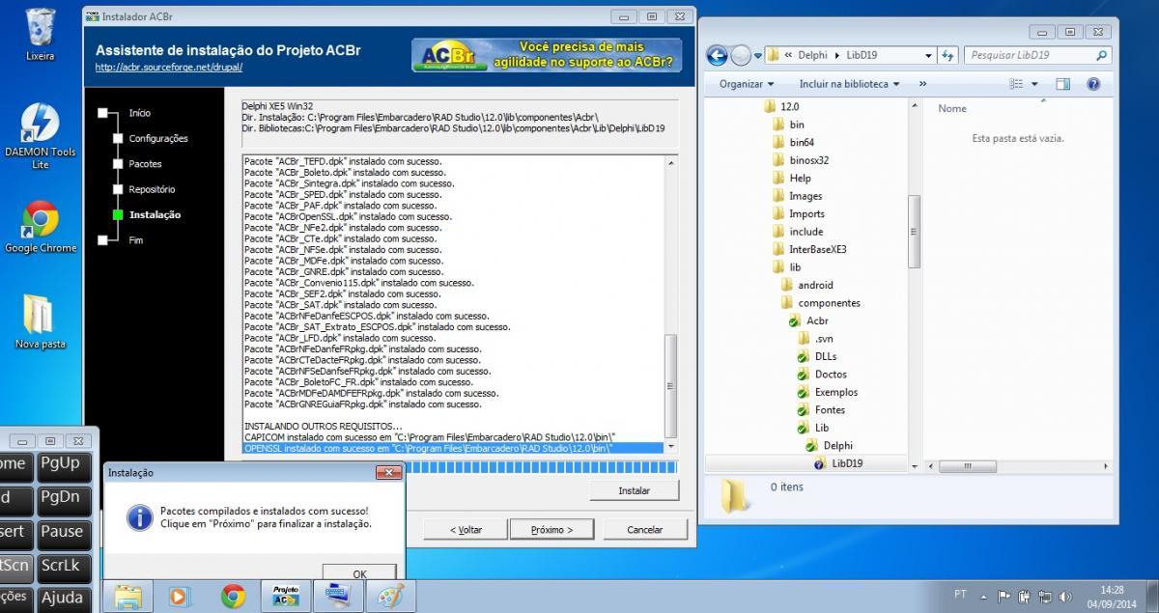Launch DAEMON Tools Lite desktop icon
The width and height of the screenshot is (1159, 613).
tap(41, 136)
